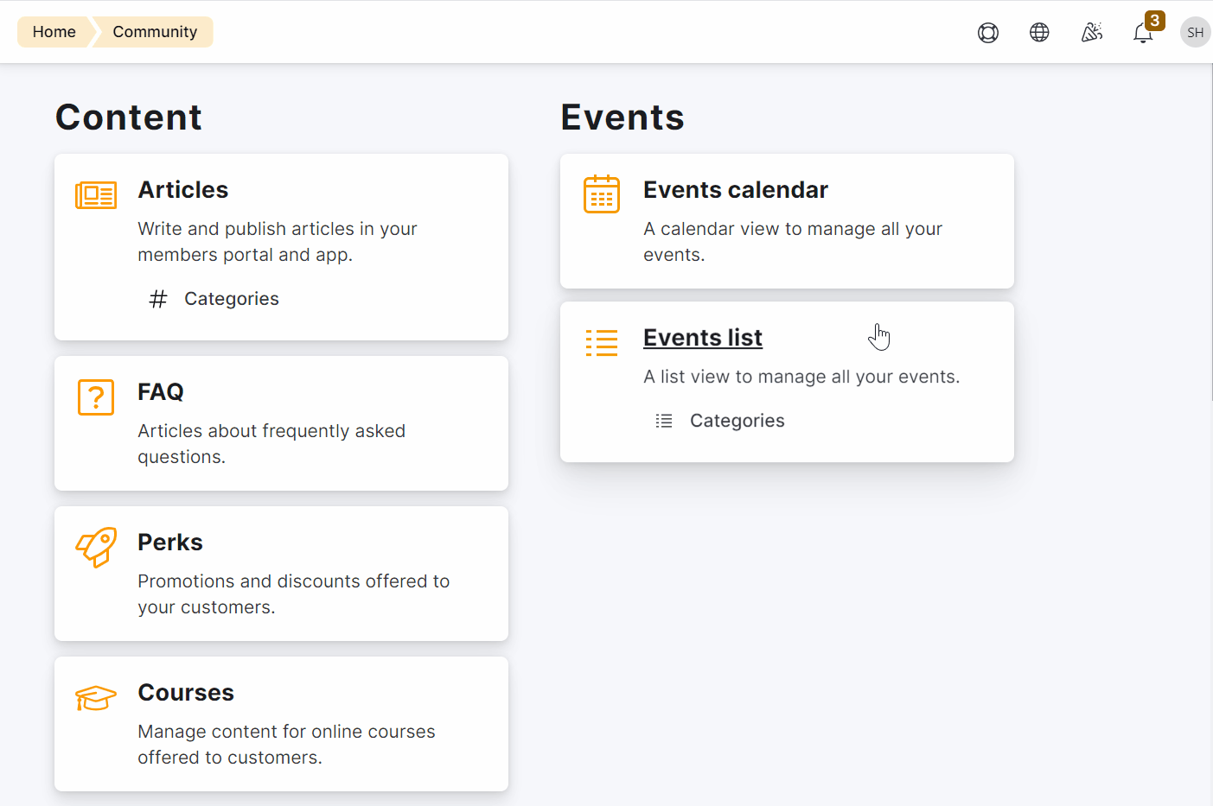Open the SH user avatar menu
Viewport: 1213px width, 806px height.
tap(1196, 32)
